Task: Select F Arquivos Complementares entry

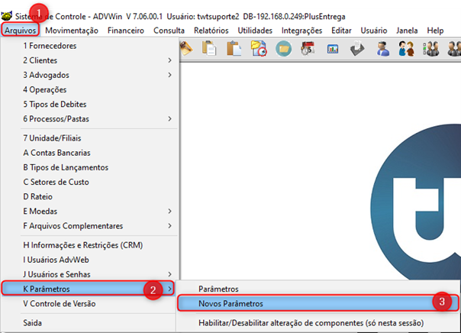Action: [89, 226]
